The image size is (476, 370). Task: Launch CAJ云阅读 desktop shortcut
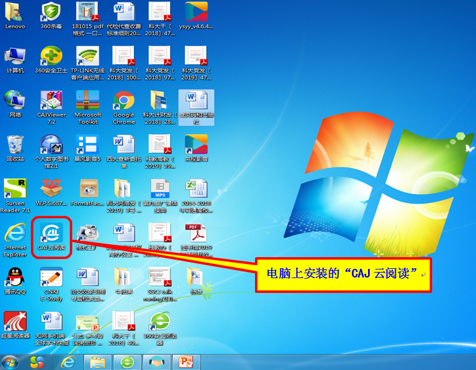(51, 237)
